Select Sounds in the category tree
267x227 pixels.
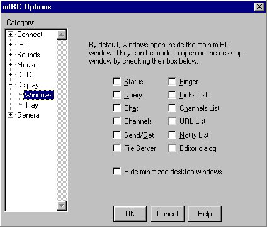pyautogui.click(x=28, y=55)
